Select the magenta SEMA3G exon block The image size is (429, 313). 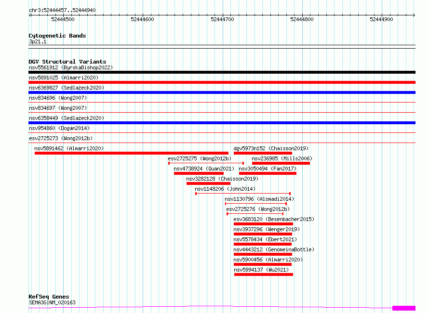pos(404,308)
